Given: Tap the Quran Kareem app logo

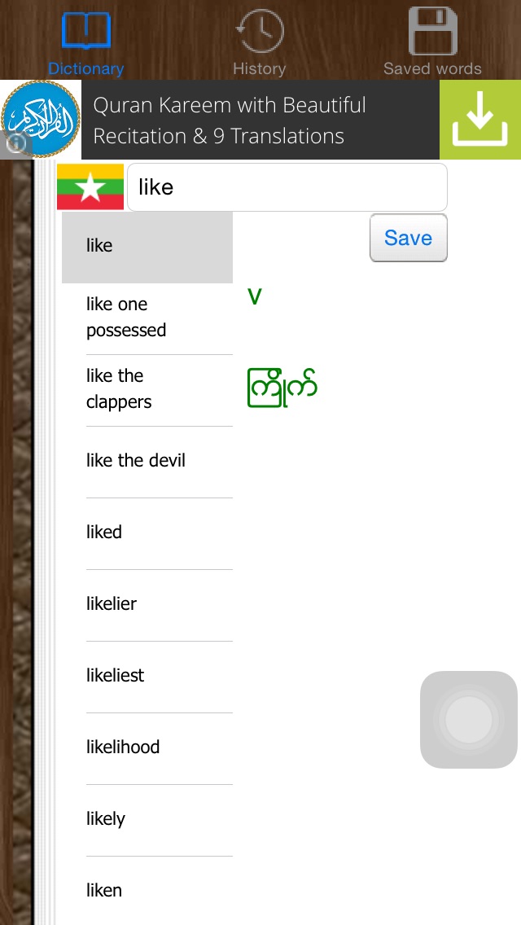Looking at the screenshot, I should (x=41, y=120).
